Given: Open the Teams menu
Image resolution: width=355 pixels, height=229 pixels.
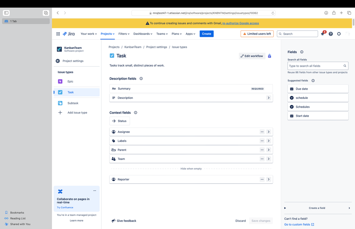Looking at the screenshot, I should coord(162,34).
